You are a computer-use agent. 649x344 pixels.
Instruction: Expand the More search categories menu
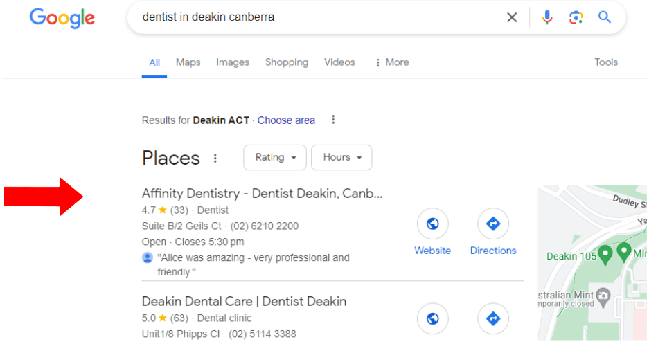pos(391,62)
